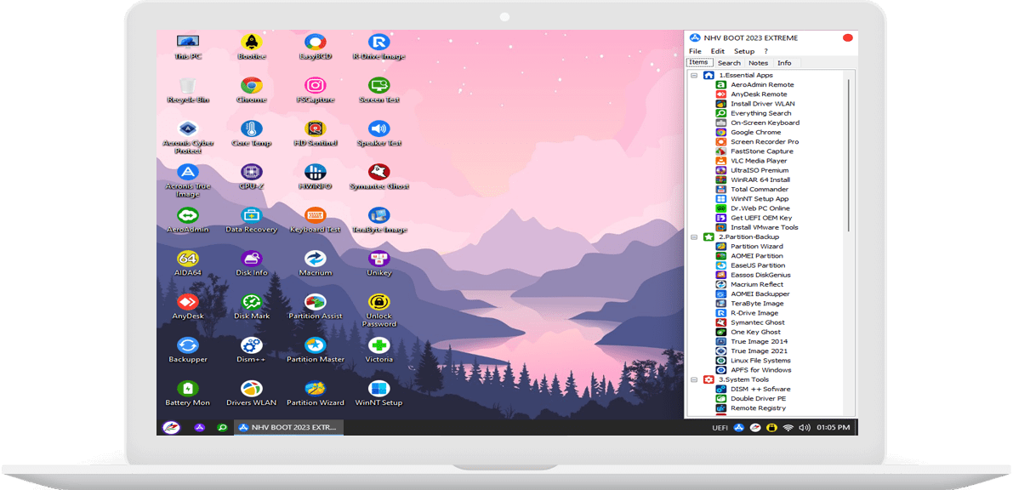Switch to the Search tab

[730, 63]
